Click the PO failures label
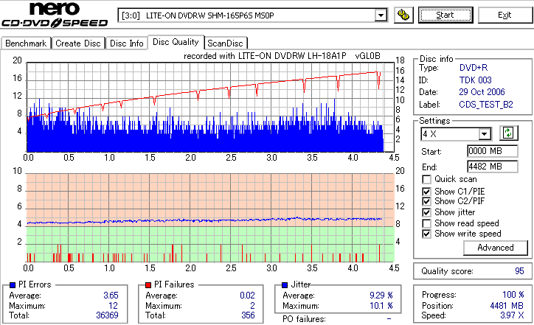534x325 pixels. pyautogui.click(x=304, y=319)
